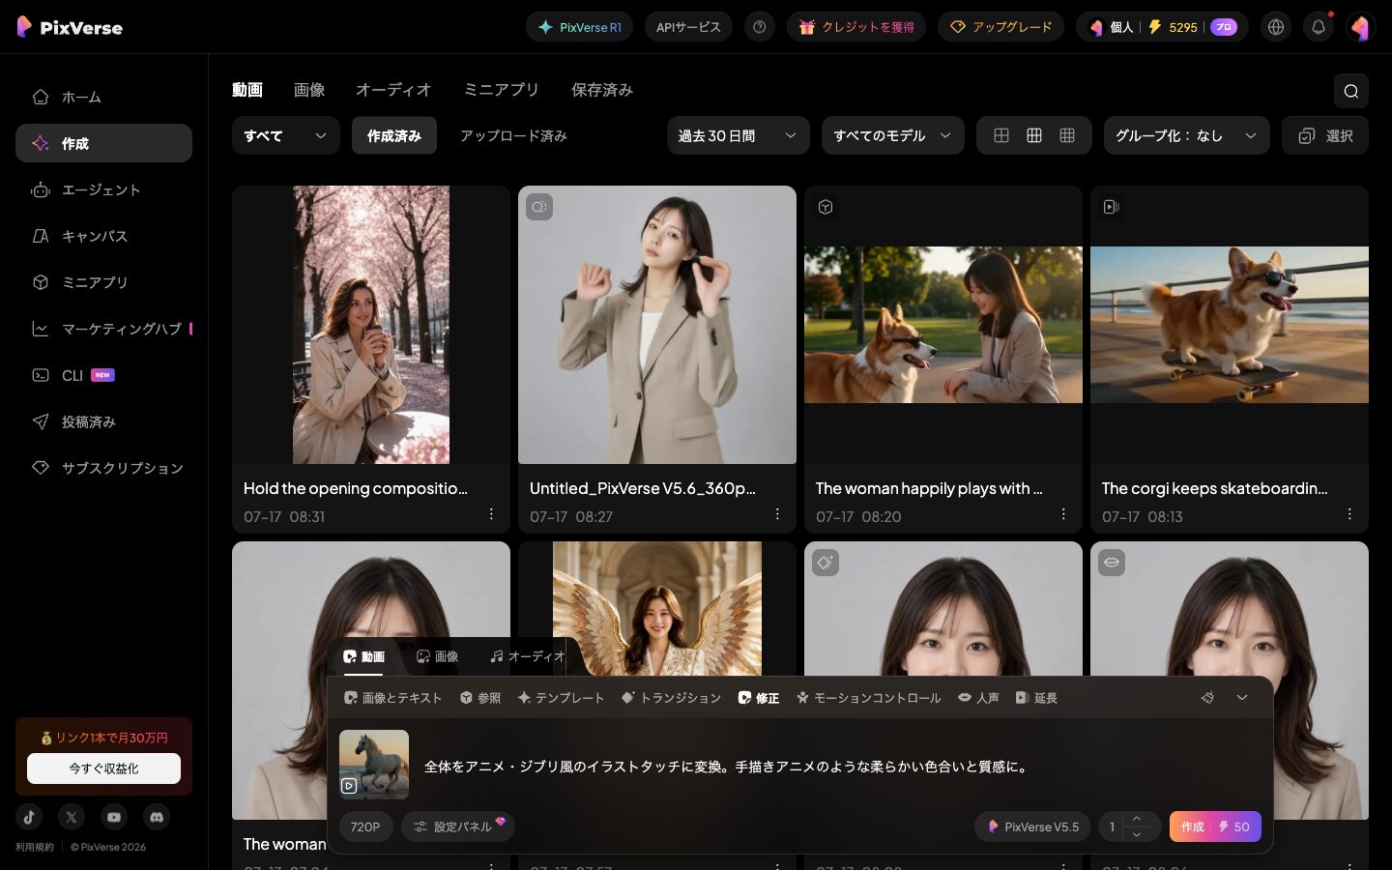Image resolution: width=1392 pixels, height=870 pixels.
Task: Open サブスクリプション in the sidebar
Action: click(103, 468)
